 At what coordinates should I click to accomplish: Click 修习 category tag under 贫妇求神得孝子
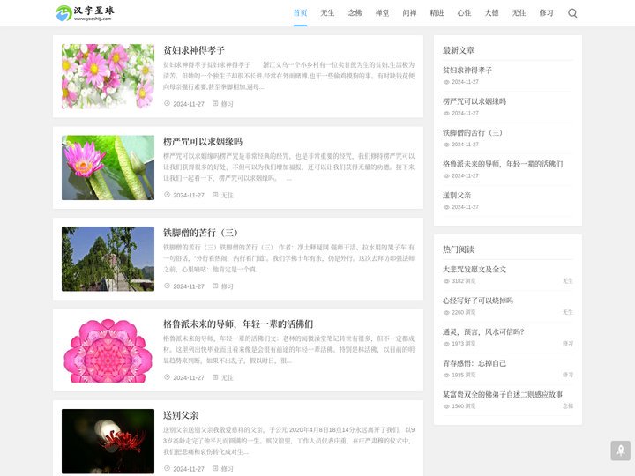point(228,104)
